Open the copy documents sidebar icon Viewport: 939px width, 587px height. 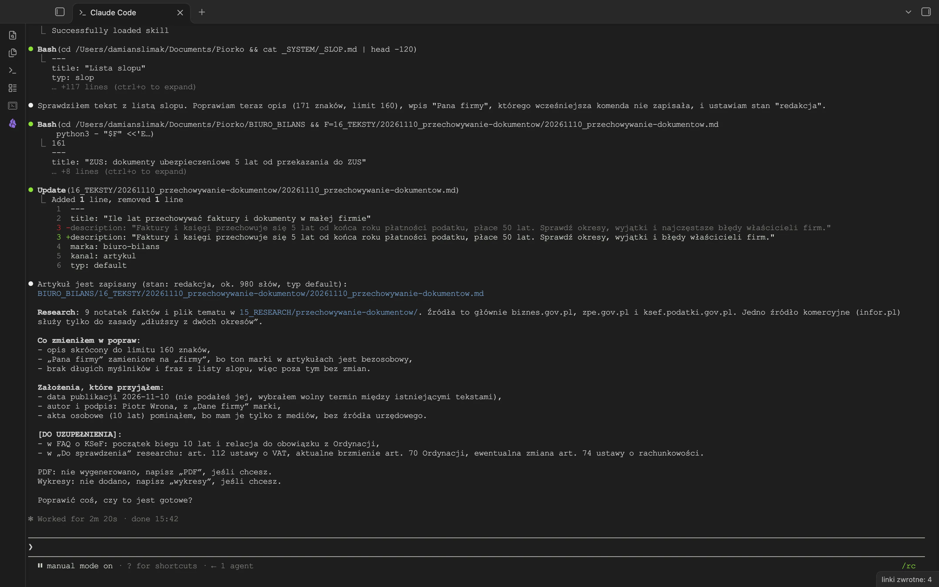[x=13, y=53]
